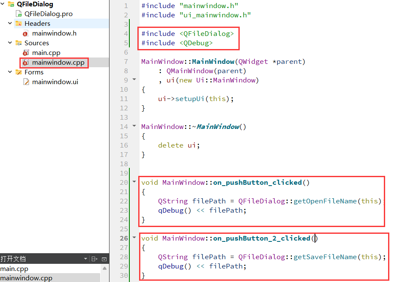The height and width of the screenshot is (282, 394).
Task: Click on_pushButton_2_clicked function name
Action: [262, 238]
